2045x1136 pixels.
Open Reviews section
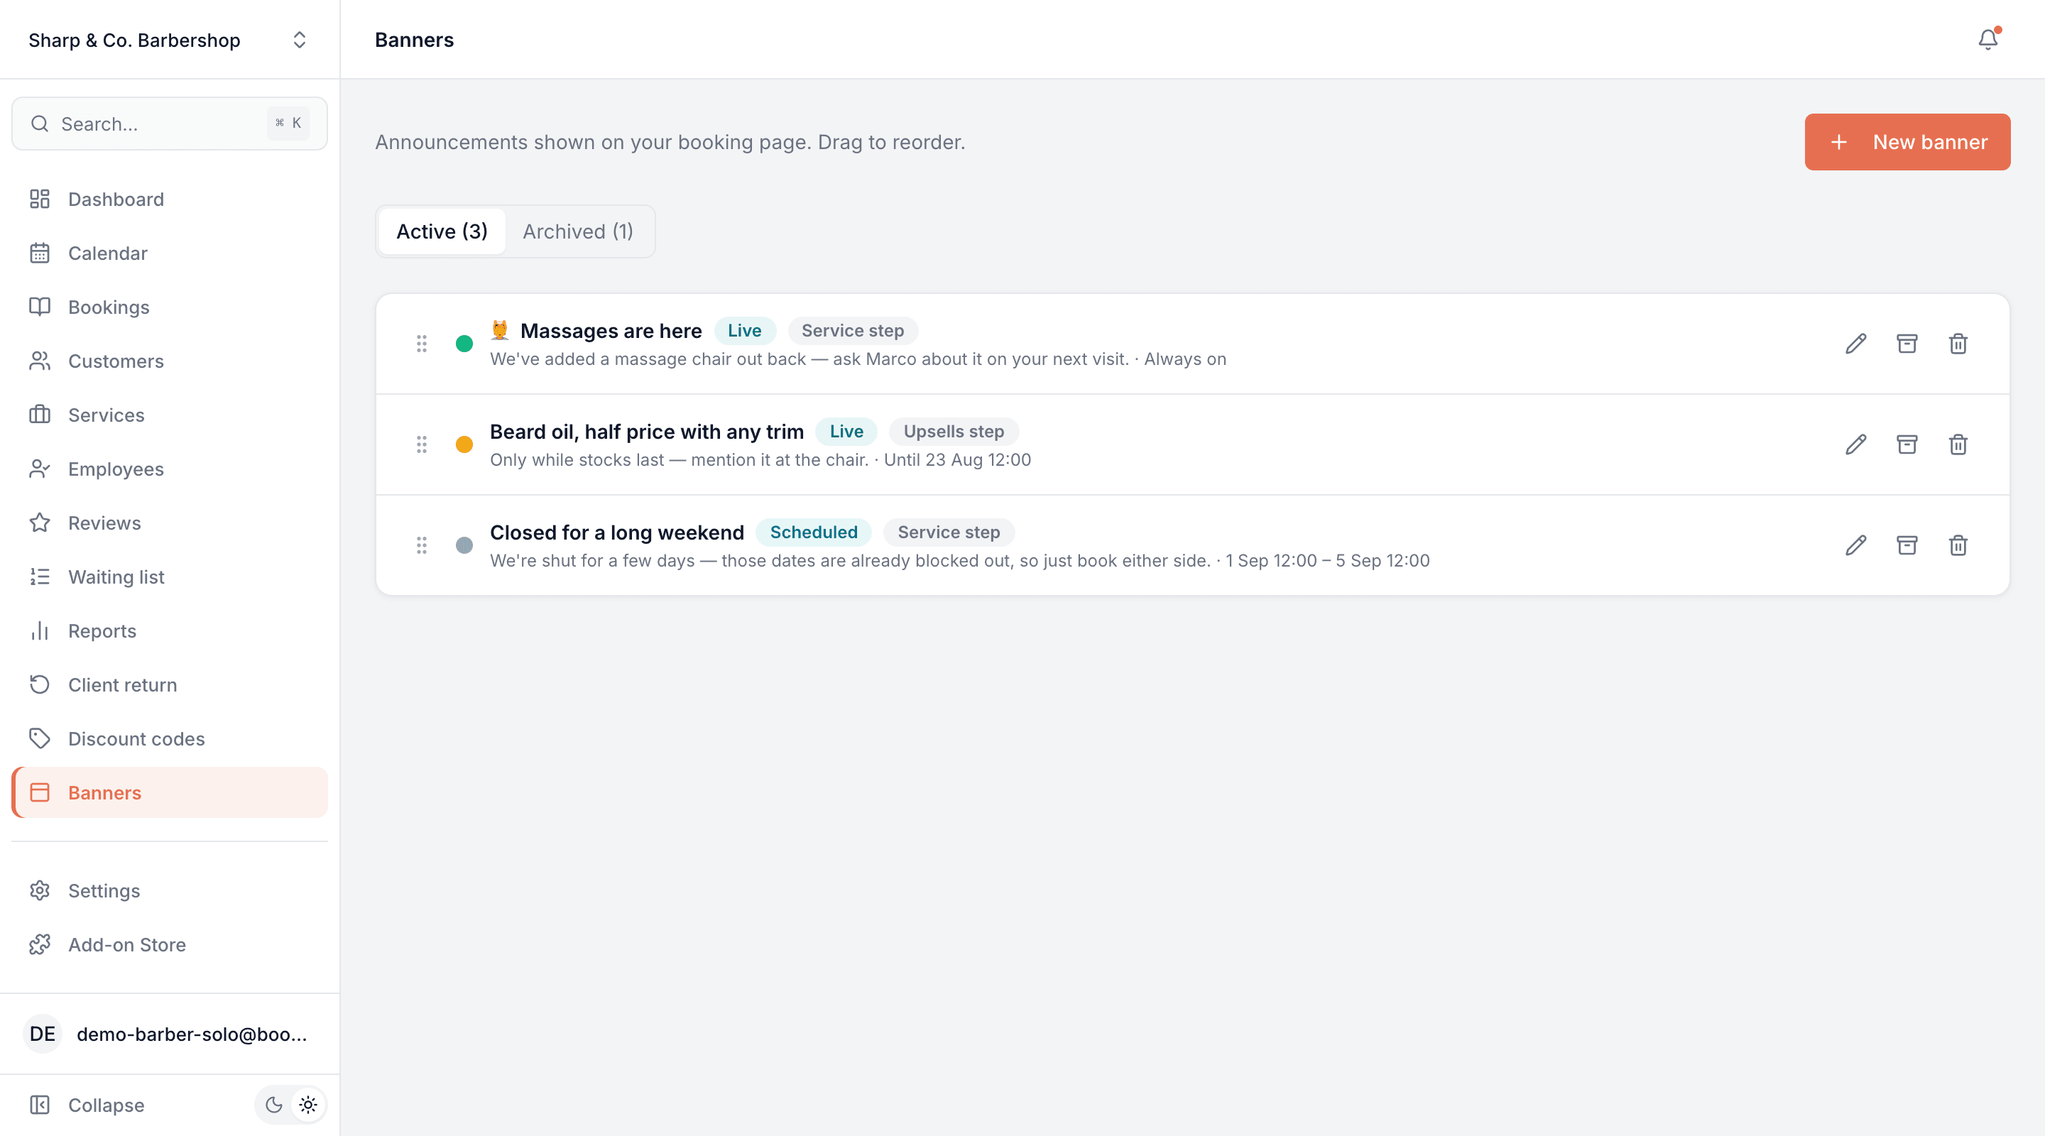169,523
